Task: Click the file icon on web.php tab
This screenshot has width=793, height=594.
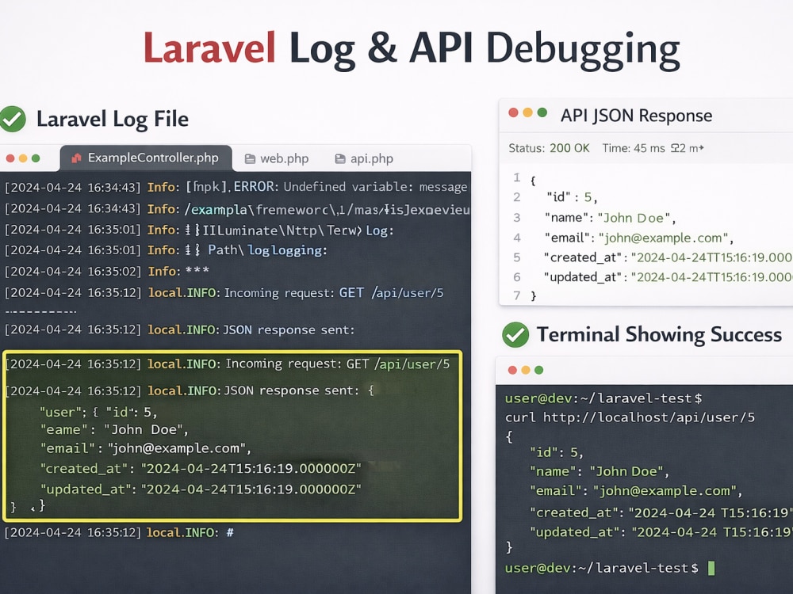Action: pos(250,159)
